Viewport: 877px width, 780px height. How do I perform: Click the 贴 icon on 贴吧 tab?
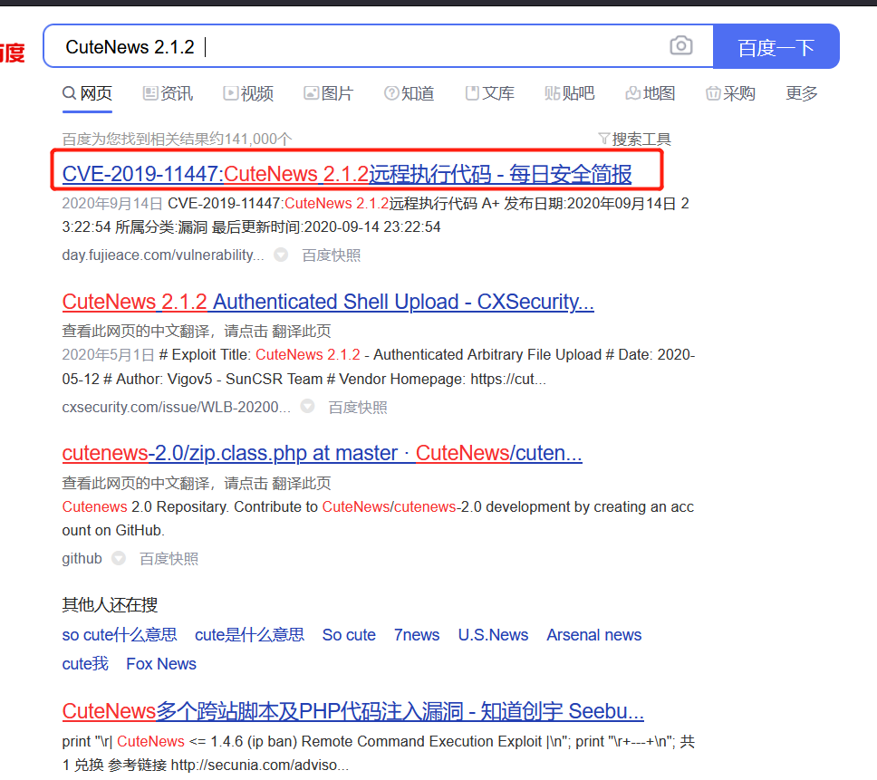coord(553,92)
